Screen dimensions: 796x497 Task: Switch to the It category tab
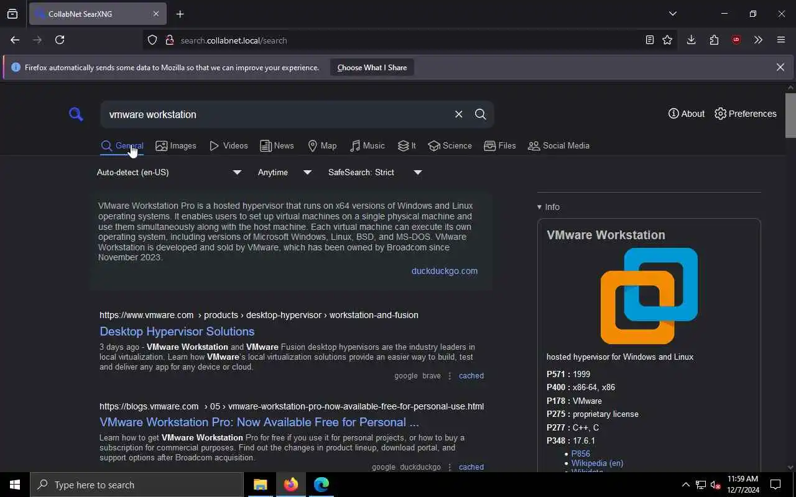(x=407, y=146)
